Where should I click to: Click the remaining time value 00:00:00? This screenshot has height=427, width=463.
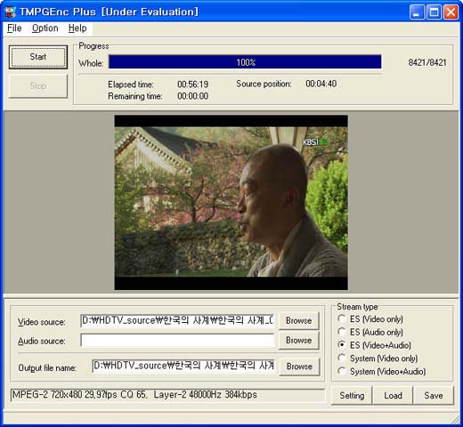pos(193,96)
